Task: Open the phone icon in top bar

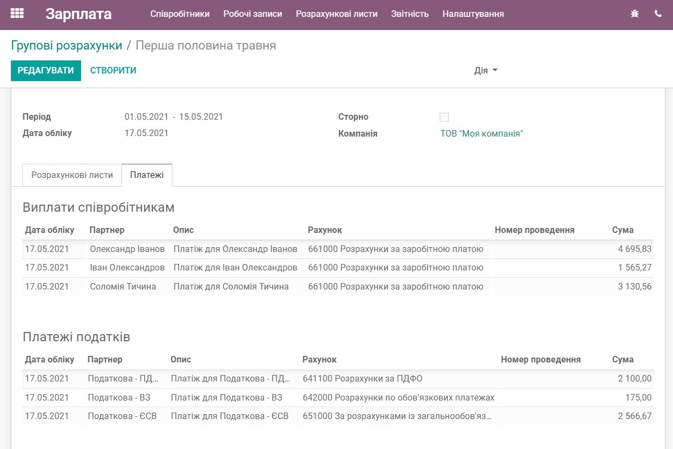Action: pos(658,14)
